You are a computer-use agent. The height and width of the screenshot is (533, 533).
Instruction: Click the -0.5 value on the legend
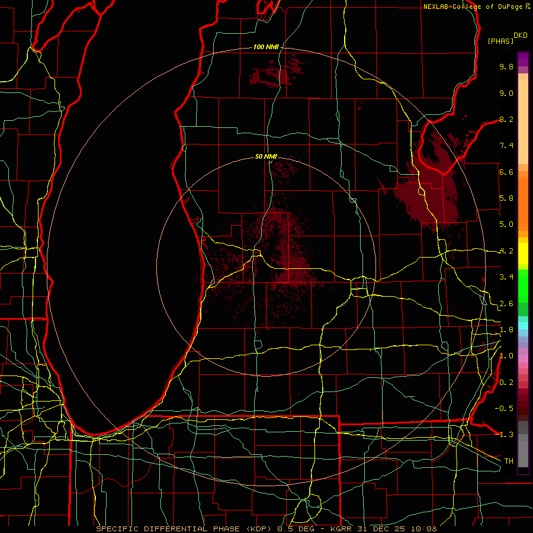click(504, 409)
